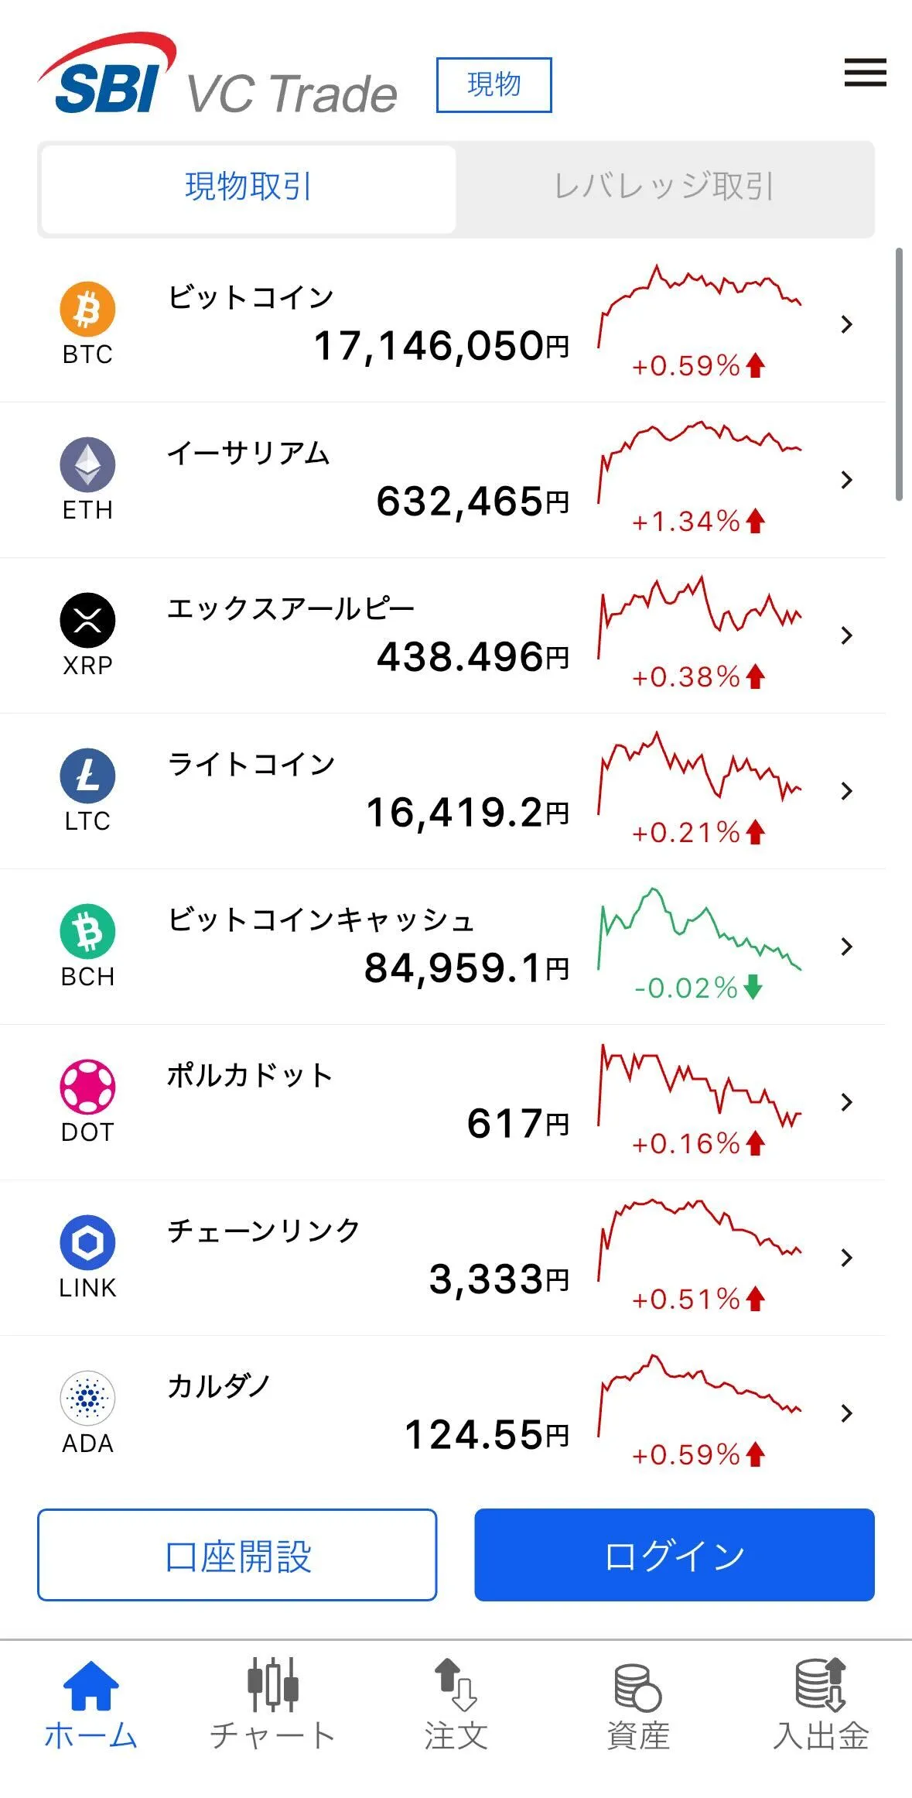
Task: Tap the Ethereum ETH coin icon
Action: click(x=87, y=464)
